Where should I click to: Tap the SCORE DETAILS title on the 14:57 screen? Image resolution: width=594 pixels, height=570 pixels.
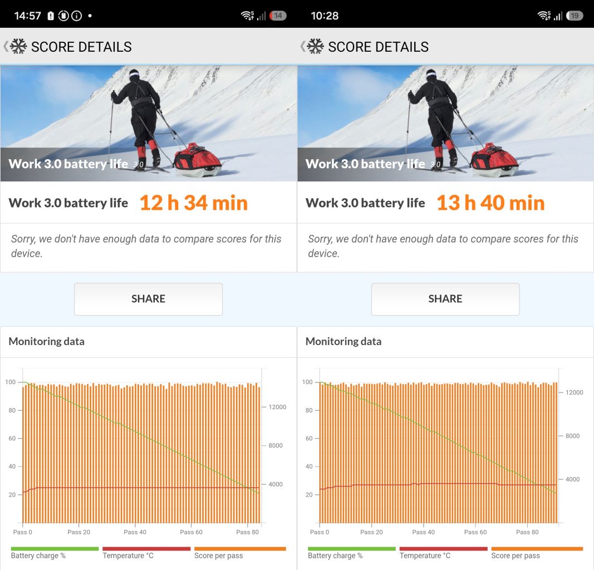pos(81,47)
